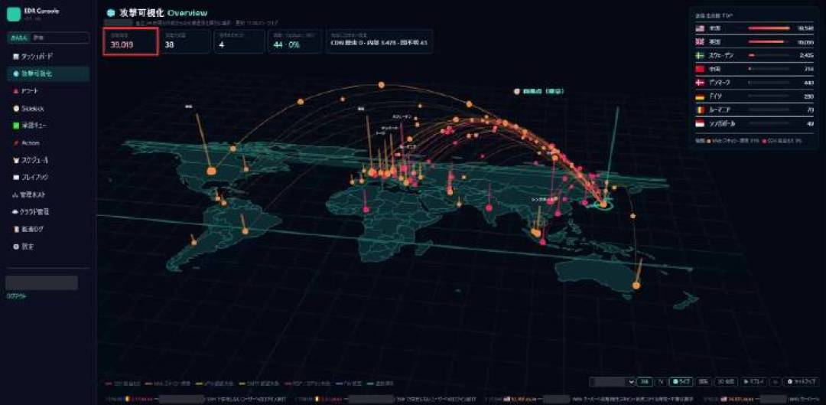The width and height of the screenshot is (826, 405).
Task: Open the プレイブック menu item
Action: [48, 177]
